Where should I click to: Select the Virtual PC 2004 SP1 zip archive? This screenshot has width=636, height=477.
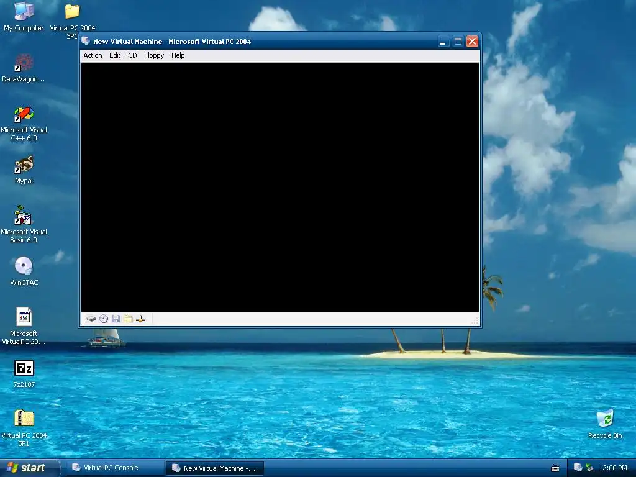pyautogui.click(x=24, y=428)
